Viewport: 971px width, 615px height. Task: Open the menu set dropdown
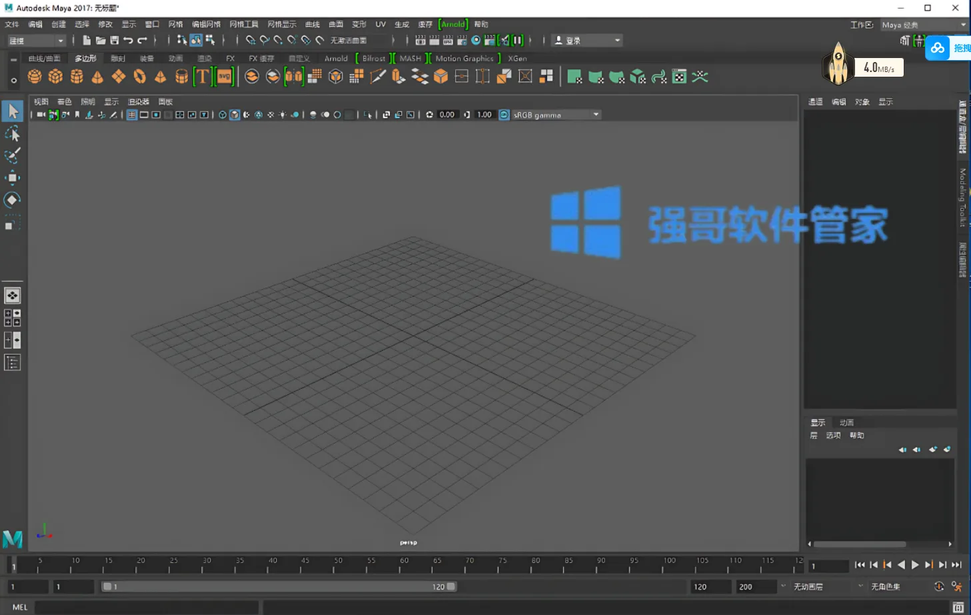click(x=36, y=41)
